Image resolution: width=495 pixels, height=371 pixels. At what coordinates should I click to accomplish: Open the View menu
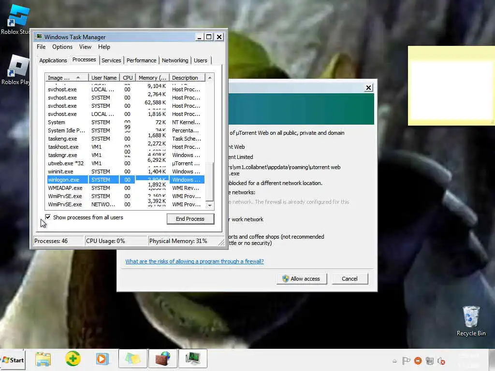pyautogui.click(x=85, y=47)
